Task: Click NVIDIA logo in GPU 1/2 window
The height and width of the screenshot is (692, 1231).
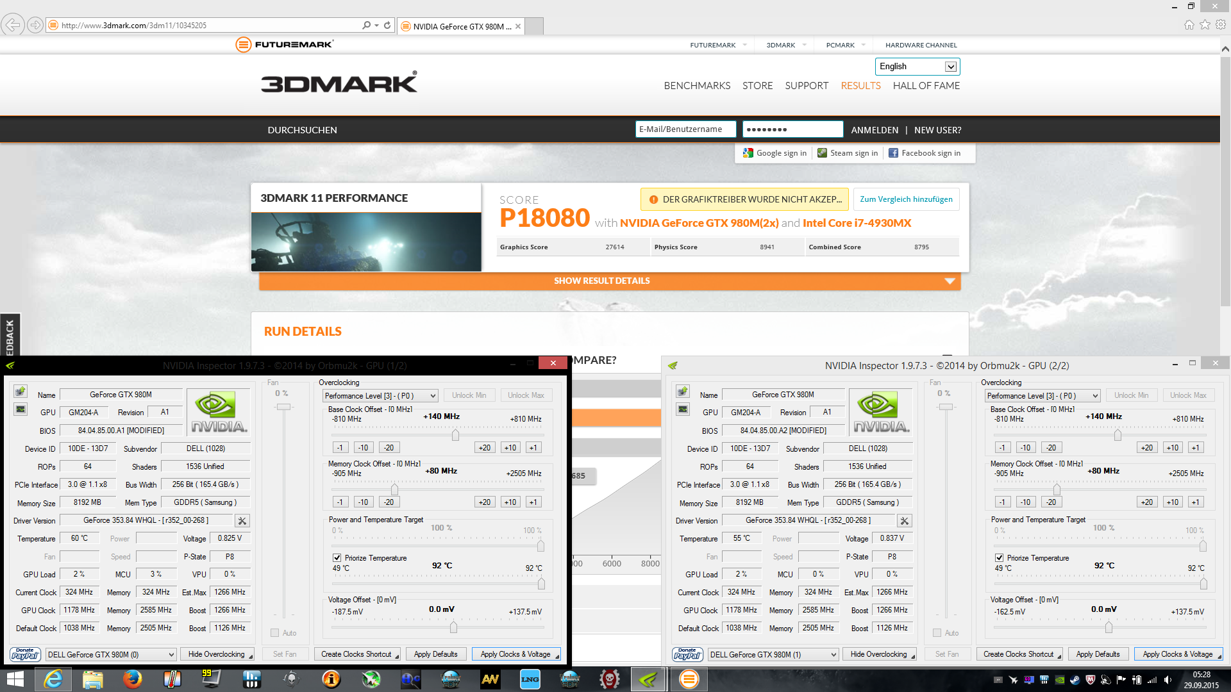Action: click(219, 412)
